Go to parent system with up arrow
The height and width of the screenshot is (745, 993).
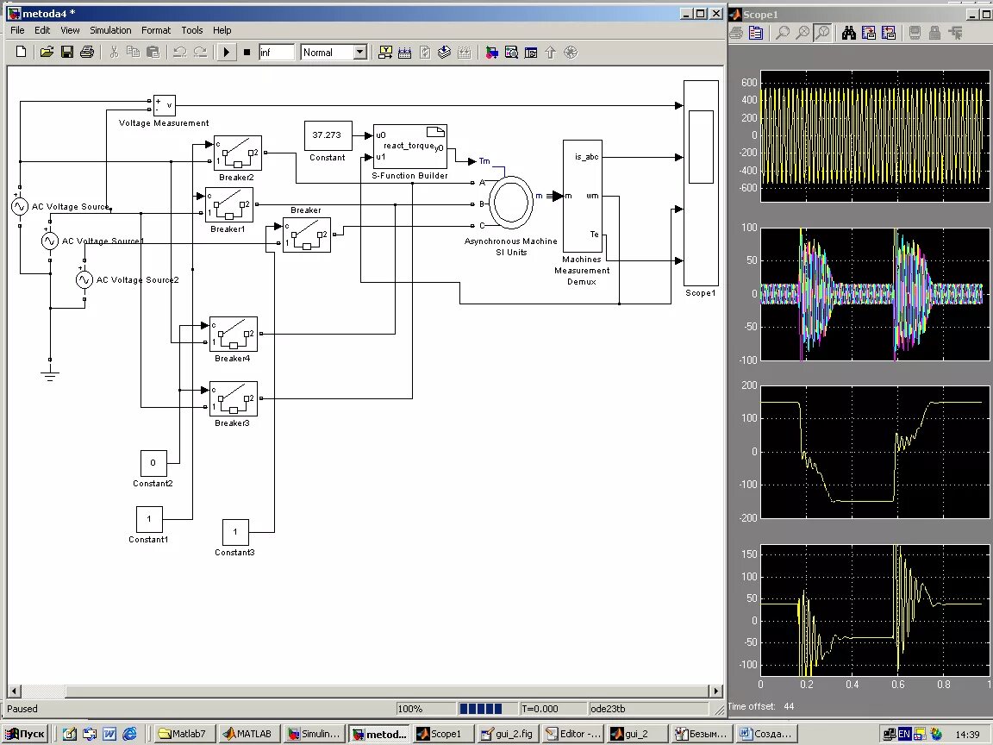pos(550,53)
